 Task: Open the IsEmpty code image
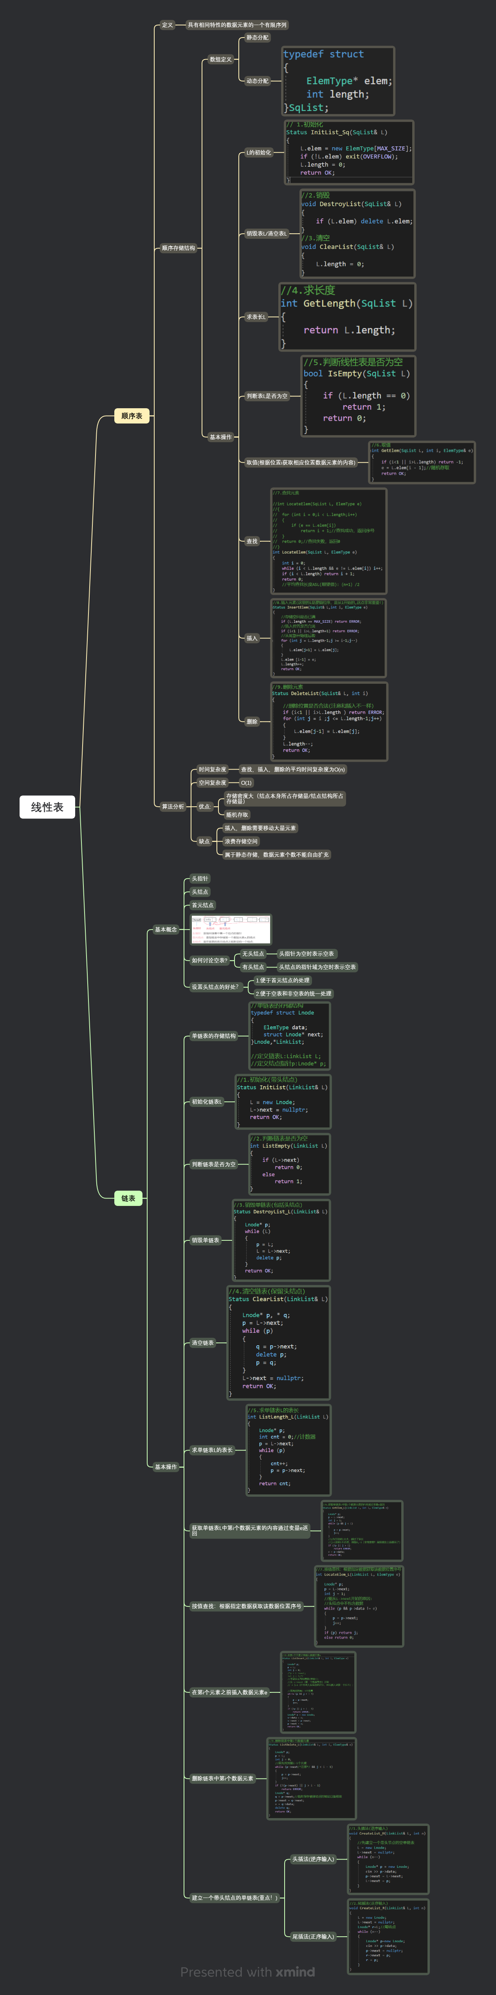click(358, 396)
